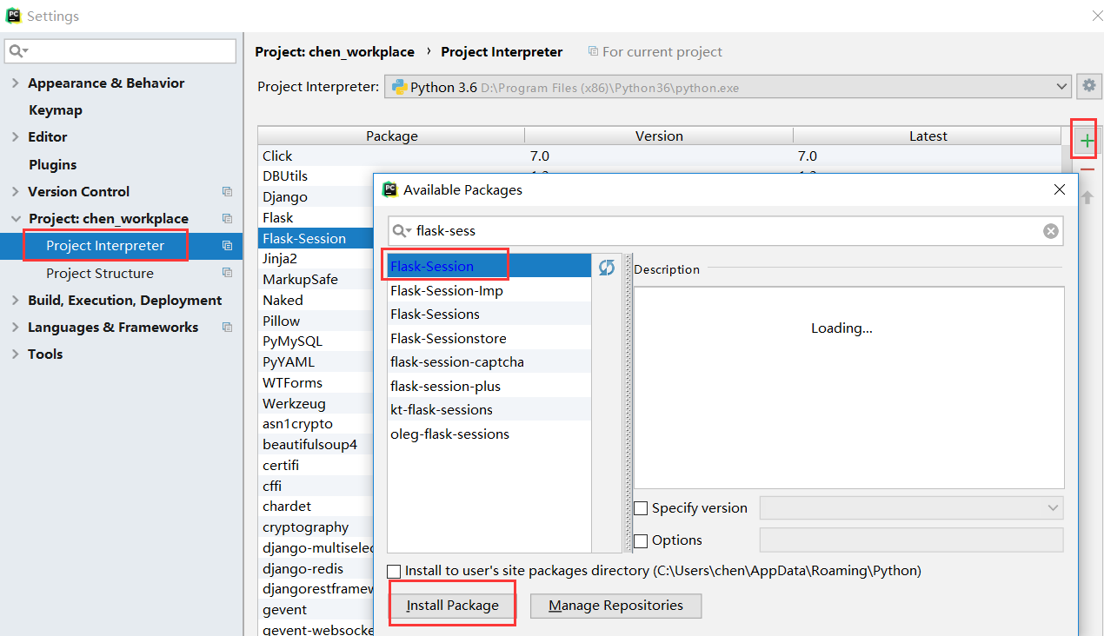Viewport: 1104px width, 636px height.
Task: Select the Pillow package row
Action: (x=316, y=321)
